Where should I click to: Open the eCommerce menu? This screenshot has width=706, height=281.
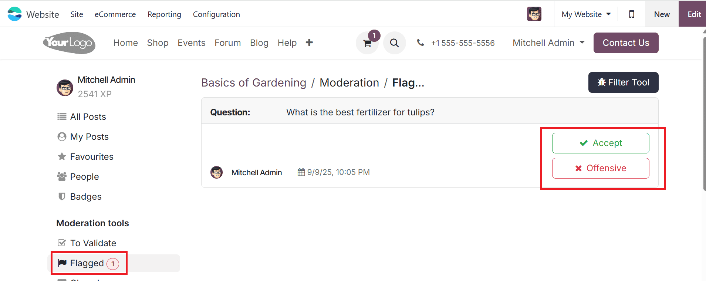(115, 14)
